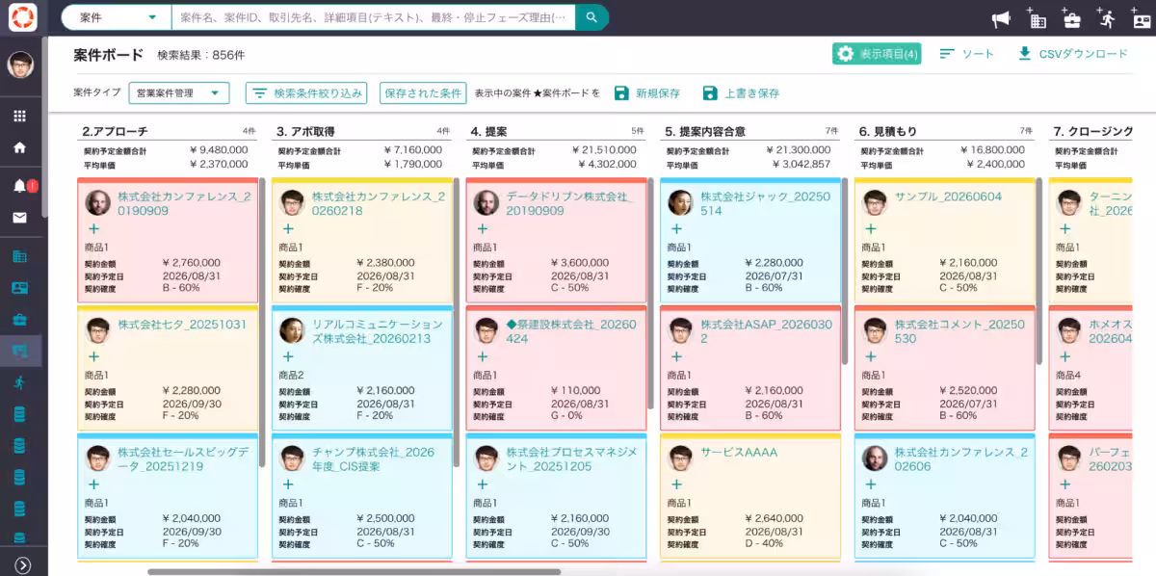1156x576 pixels.
Task: Click 新規保存 save-as-new button
Action: tap(647, 93)
